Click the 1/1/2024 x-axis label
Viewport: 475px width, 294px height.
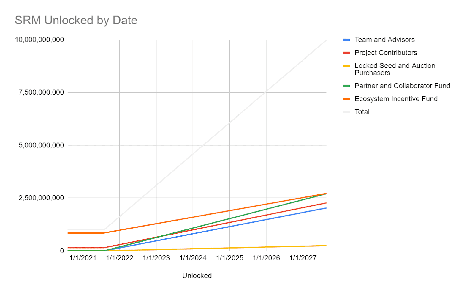pyautogui.click(x=193, y=258)
